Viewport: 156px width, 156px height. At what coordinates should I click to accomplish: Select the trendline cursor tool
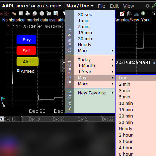(x=154, y=14)
